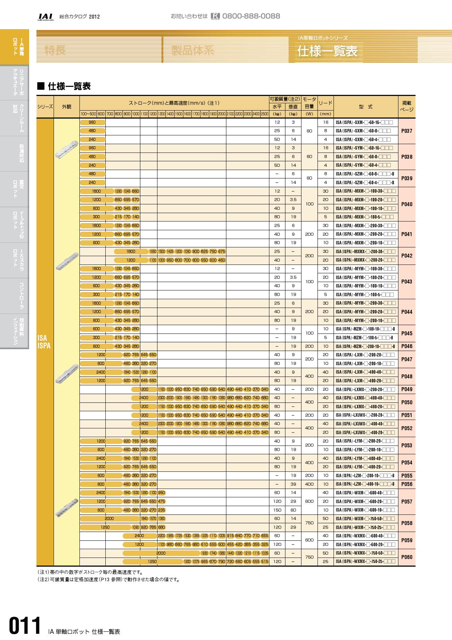Viewport: 452px width, 640px height.
Task: Open page reference P060
Action: coord(406,557)
